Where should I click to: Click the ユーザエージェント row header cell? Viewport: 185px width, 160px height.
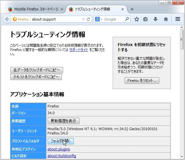[x=28, y=131]
